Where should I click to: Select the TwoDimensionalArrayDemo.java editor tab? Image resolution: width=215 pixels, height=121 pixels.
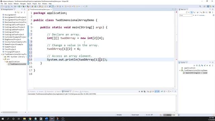[x=40, y=9]
